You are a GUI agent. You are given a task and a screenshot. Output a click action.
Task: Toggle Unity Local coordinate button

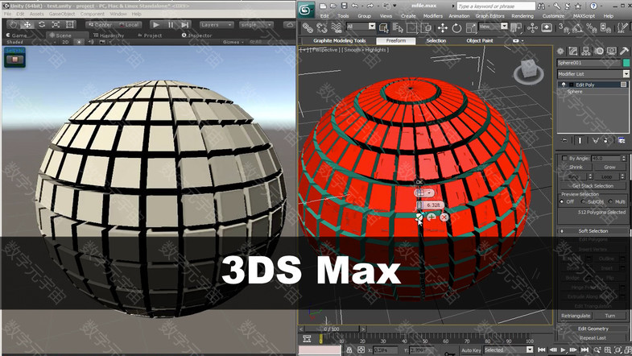pyautogui.click(x=129, y=25)
